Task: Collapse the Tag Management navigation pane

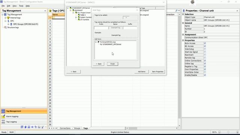Action: [x=45, y=11]
